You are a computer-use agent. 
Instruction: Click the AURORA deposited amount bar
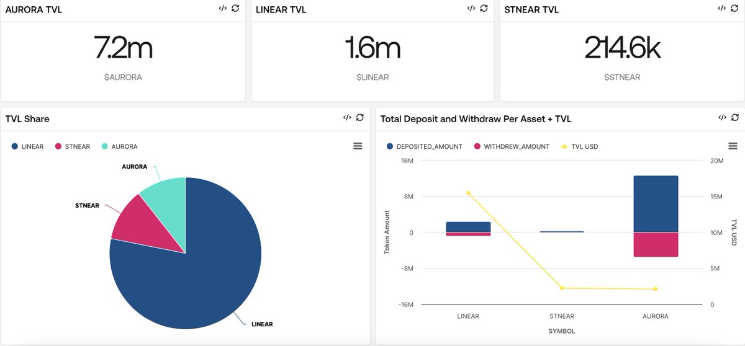pos(656,204)
